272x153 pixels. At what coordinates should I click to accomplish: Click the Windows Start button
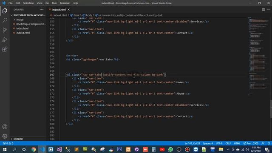[5, 149]
